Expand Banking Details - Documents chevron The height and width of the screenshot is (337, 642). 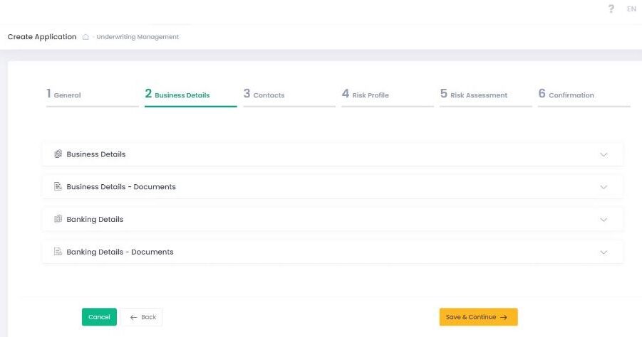point(604,252)
